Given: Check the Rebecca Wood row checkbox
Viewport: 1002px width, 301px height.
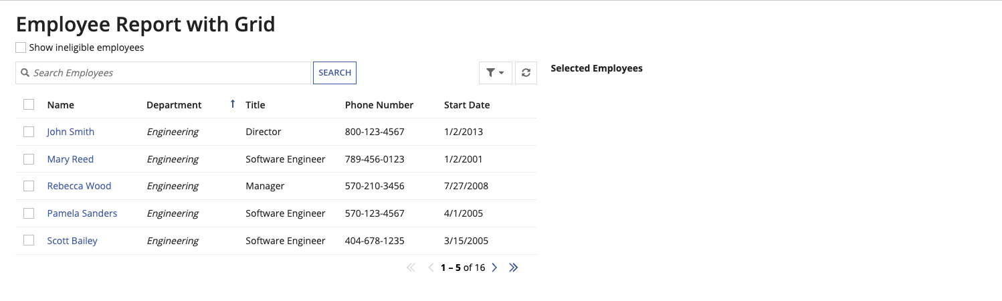Looking at the screenshot, I should click(x=29, y=186).
